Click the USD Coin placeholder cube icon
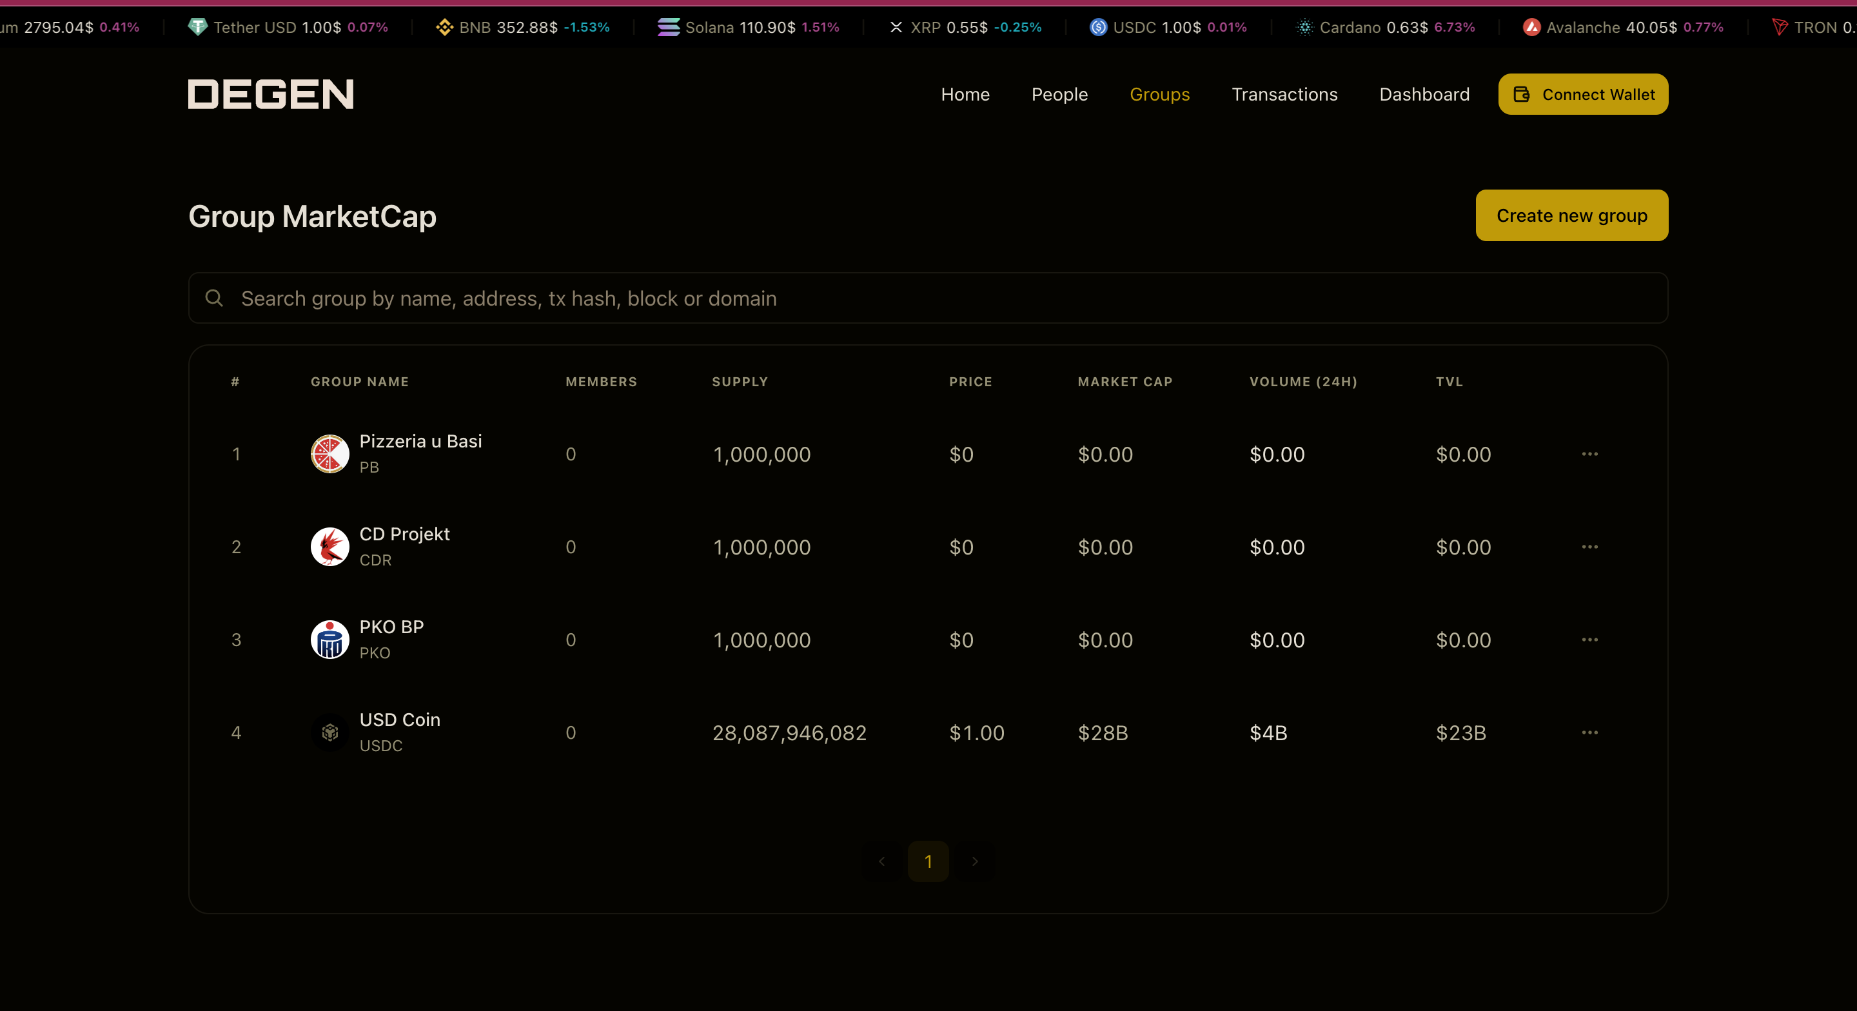1857x1011 pixels. [329, 732]
